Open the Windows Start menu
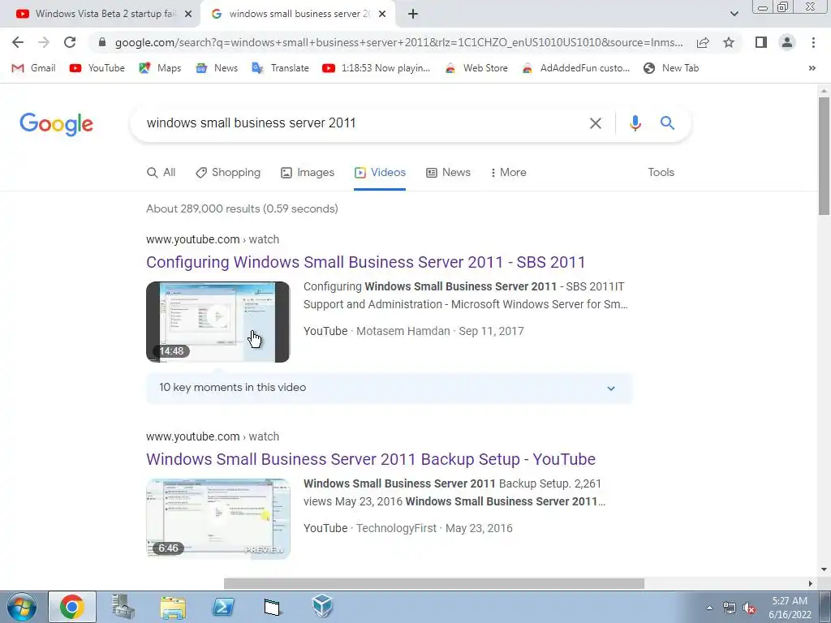 click(22, 607)
